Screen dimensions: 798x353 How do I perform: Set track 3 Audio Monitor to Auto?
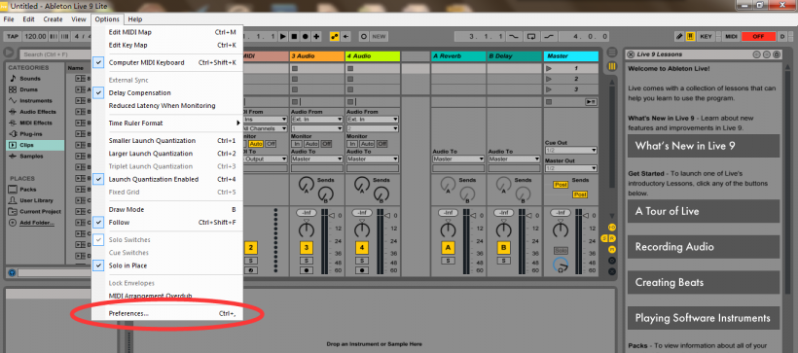pos(311,144)
